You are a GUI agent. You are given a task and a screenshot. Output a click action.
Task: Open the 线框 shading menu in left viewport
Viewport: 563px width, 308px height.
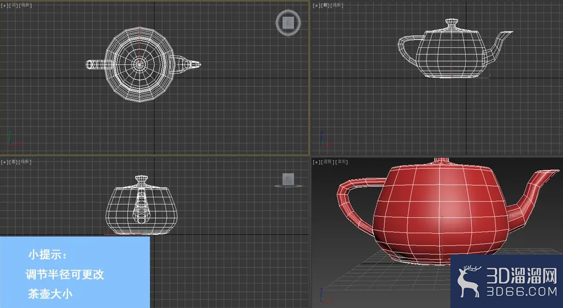(25, 162)
